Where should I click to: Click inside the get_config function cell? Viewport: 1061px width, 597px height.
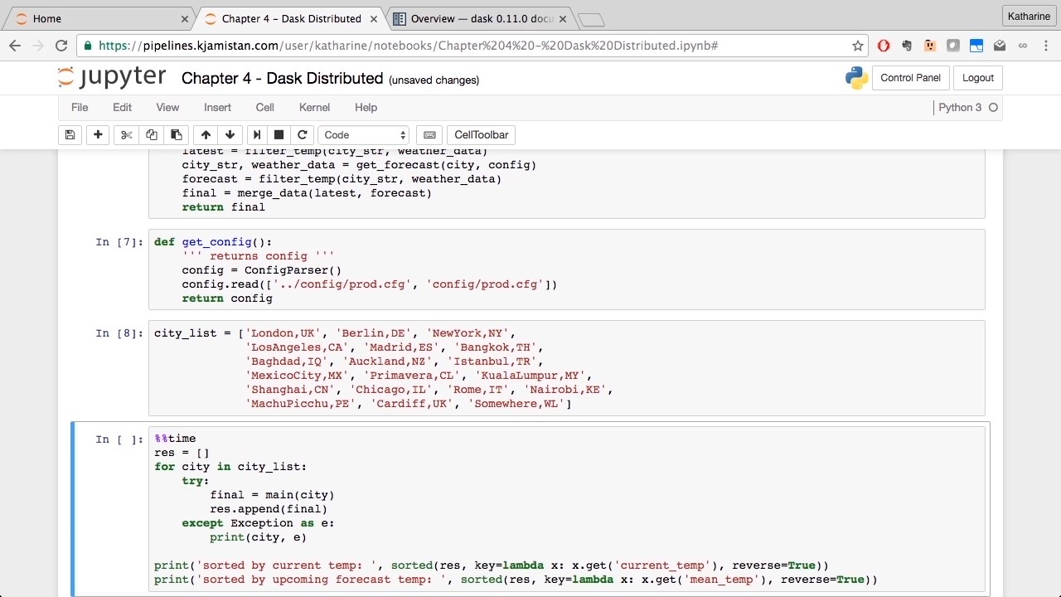tap(566, 269)
